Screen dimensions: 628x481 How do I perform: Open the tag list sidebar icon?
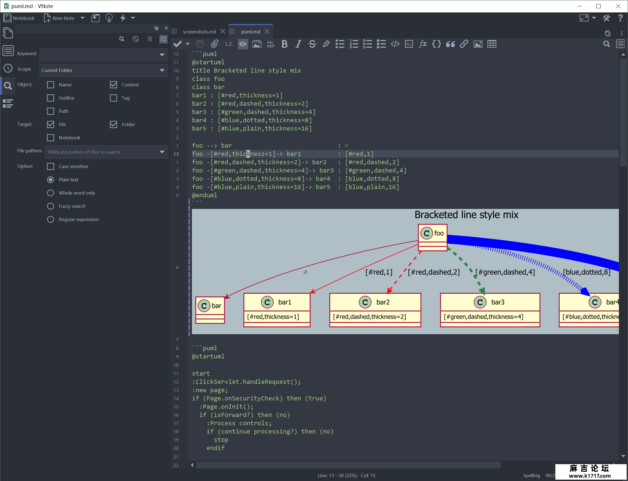click(8, 51)
